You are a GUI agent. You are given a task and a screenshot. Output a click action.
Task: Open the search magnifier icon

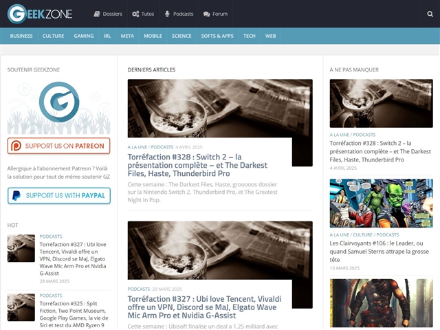coord(430,14)
